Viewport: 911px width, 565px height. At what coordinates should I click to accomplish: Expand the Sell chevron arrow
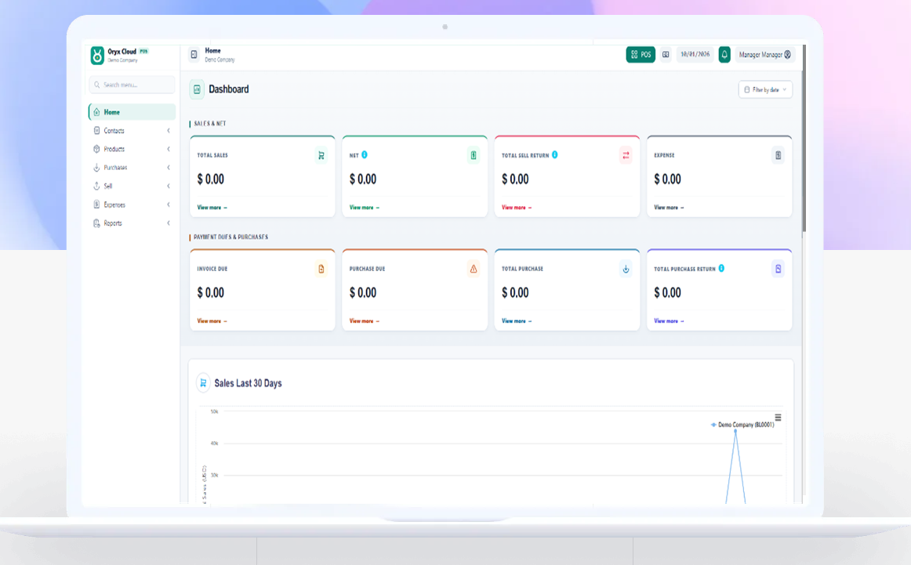pos(169,187)
